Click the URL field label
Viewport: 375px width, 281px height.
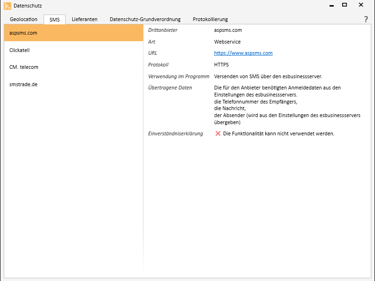[153, 53]
